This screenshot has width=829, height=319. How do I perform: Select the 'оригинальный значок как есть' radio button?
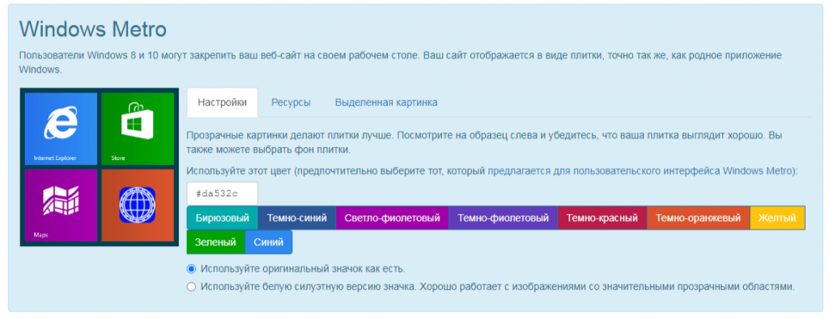click(x=191, y=269)
